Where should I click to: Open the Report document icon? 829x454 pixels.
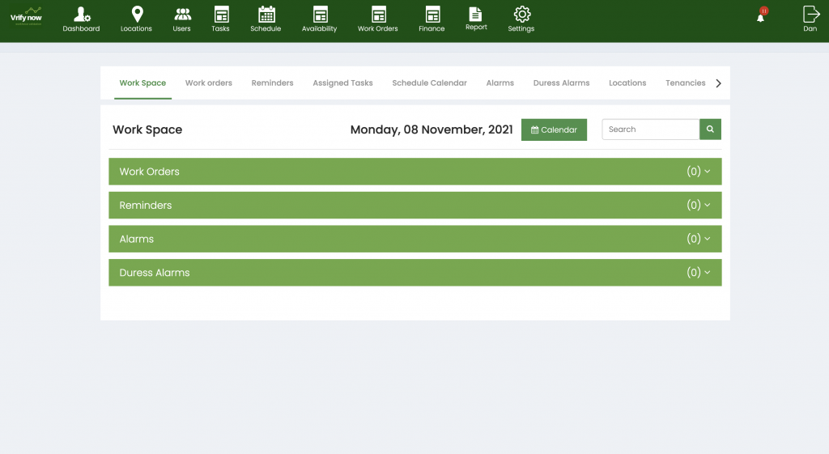point(476,14)
